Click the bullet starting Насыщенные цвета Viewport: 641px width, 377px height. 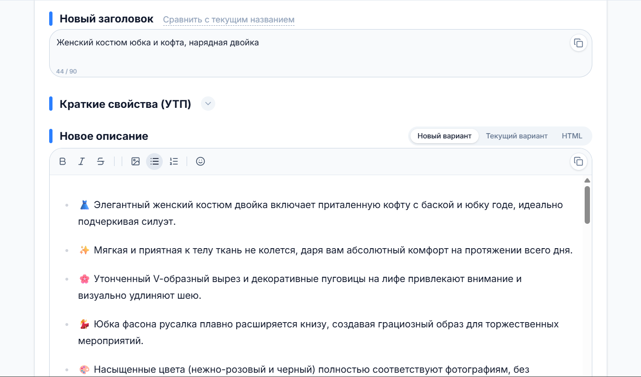pyautogui.click(x=304, y=369)
